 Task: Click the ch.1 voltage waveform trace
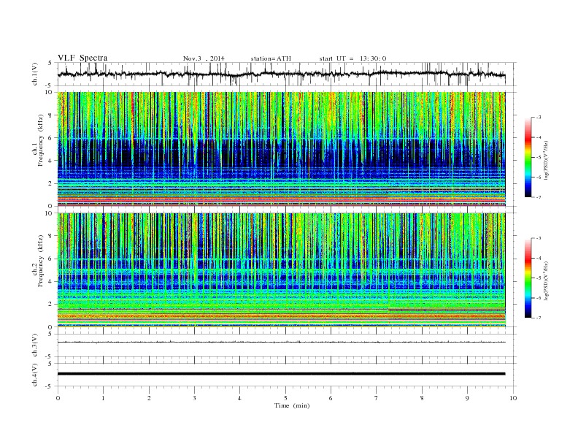click(x=281, y=74)
